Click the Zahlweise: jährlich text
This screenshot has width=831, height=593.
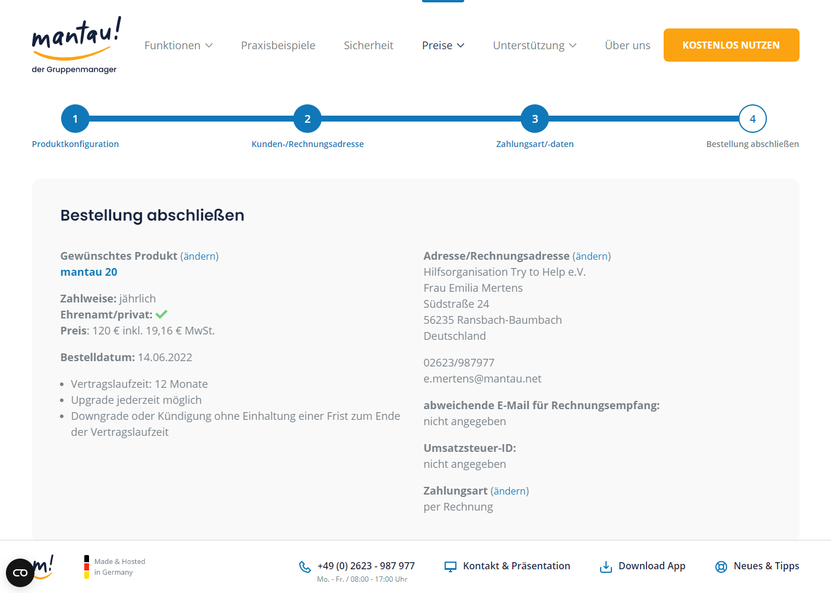108,299
